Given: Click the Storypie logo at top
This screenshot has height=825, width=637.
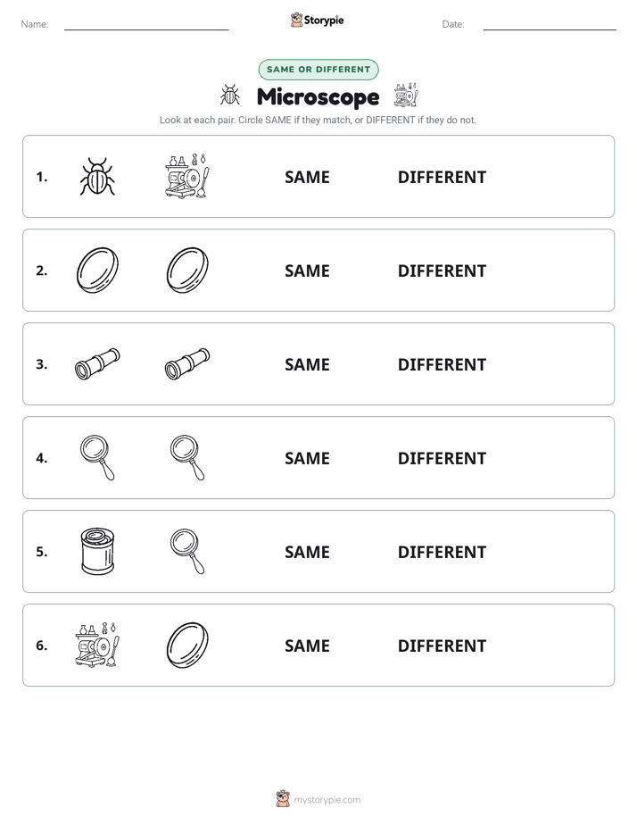Looking at the screenshot, I should (317, 20).
